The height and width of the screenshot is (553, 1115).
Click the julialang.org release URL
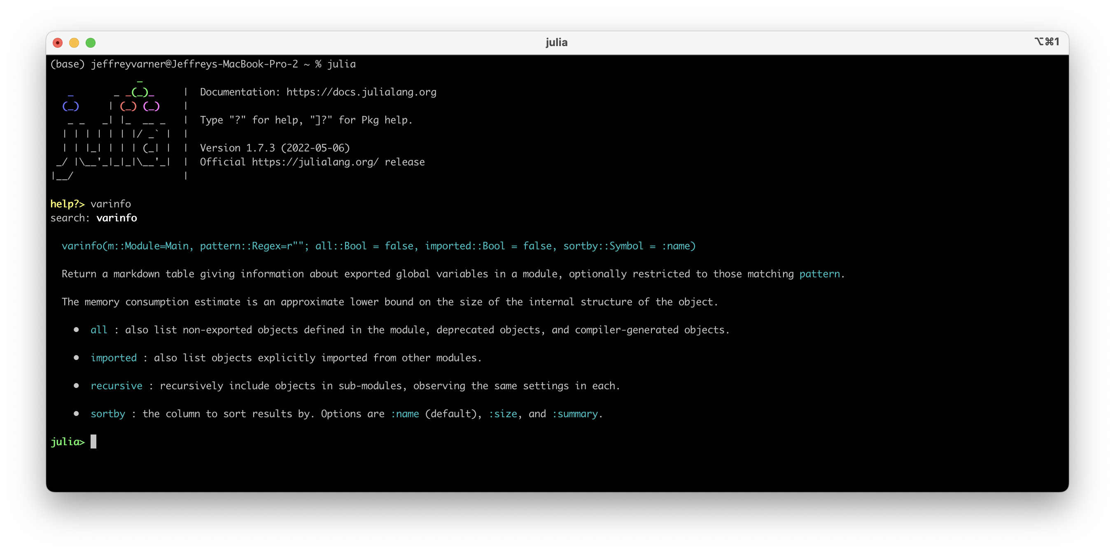pyautogui.click(x=315, y=162)
